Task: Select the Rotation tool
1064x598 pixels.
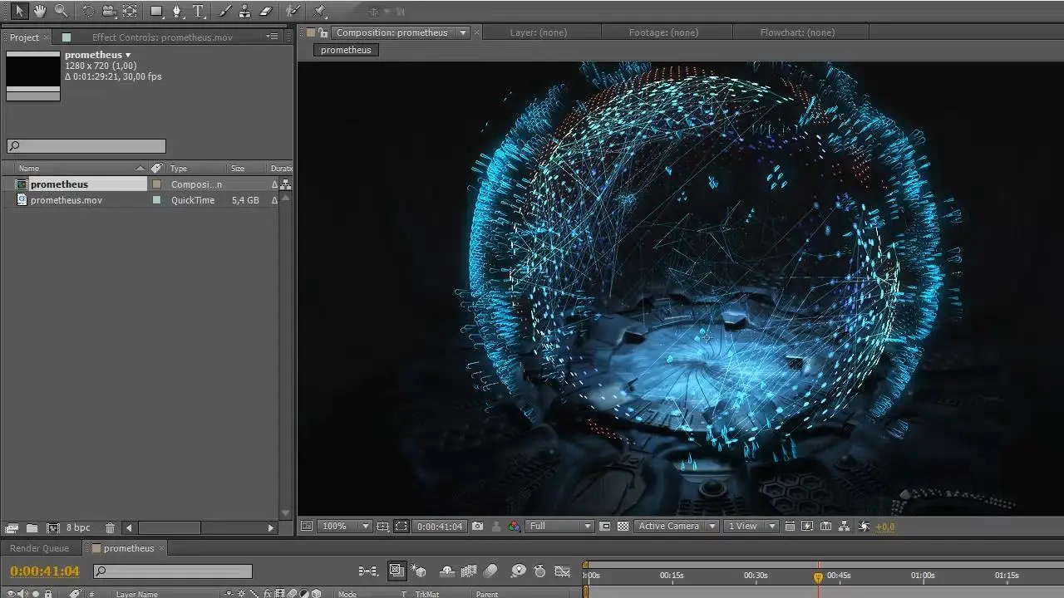Action: click(88, 12)
